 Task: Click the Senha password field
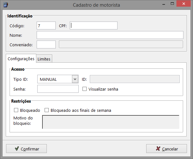point(58,89)
